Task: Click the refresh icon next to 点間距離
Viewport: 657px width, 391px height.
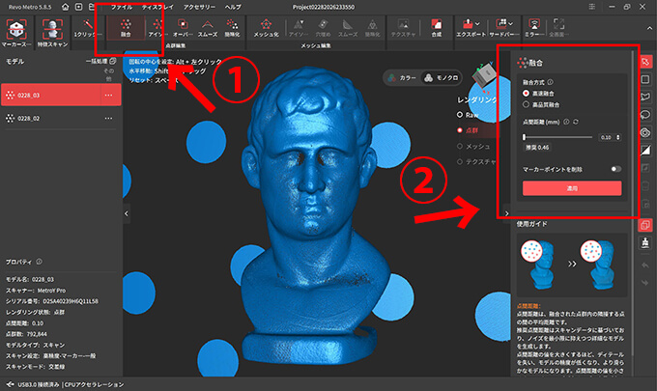Action: pyautogui.click(x=577, y=124)
